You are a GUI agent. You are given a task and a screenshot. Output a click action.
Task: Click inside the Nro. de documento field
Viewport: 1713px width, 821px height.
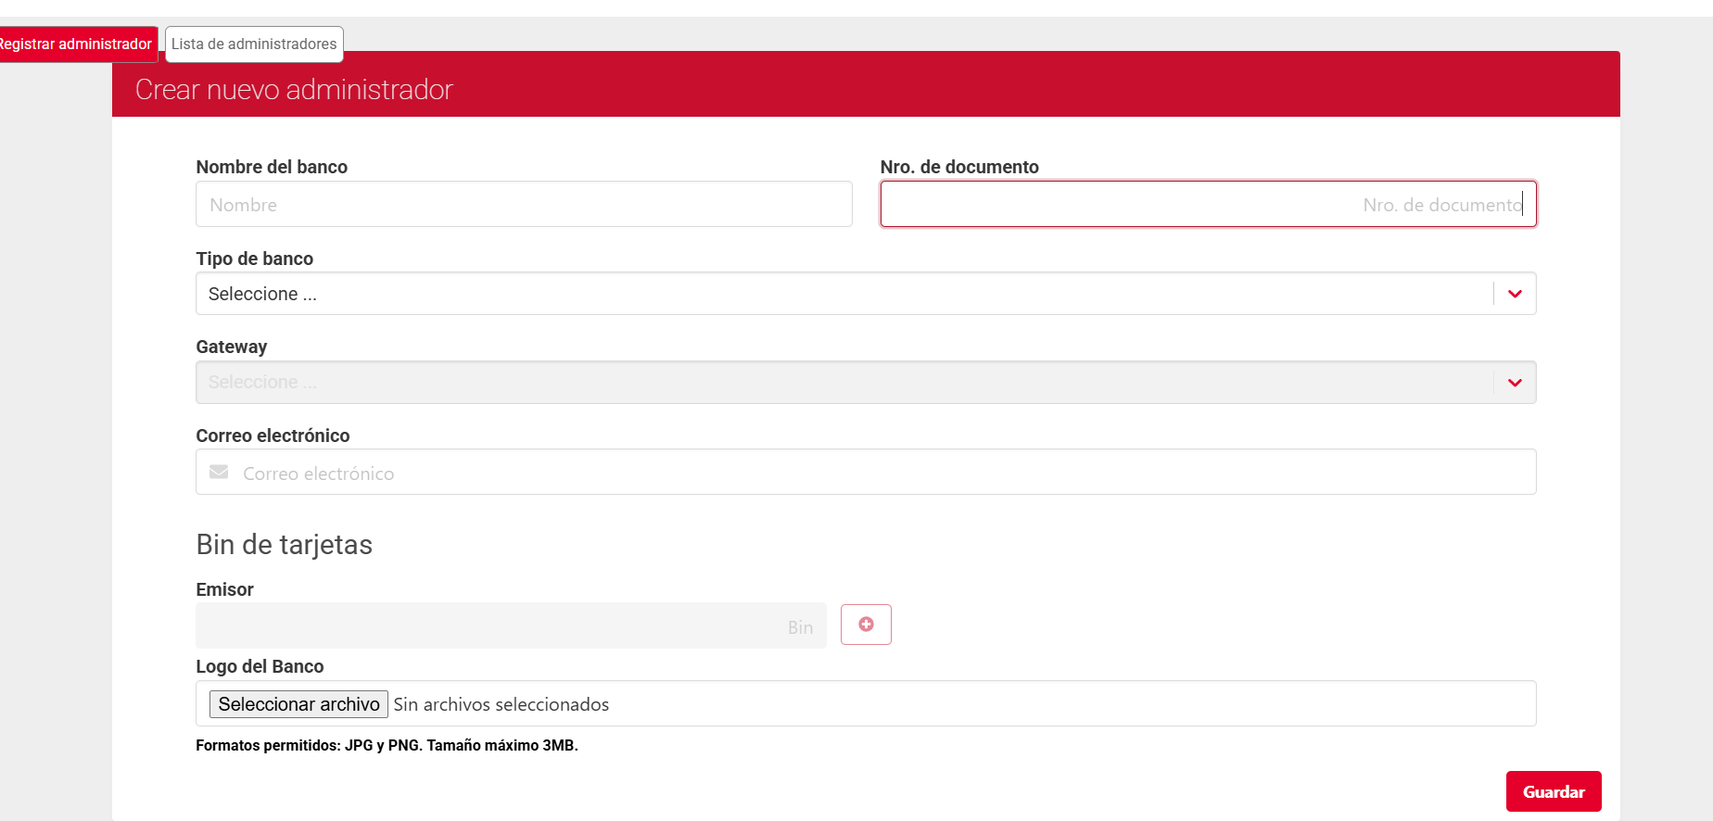(x=1207, y=205)
